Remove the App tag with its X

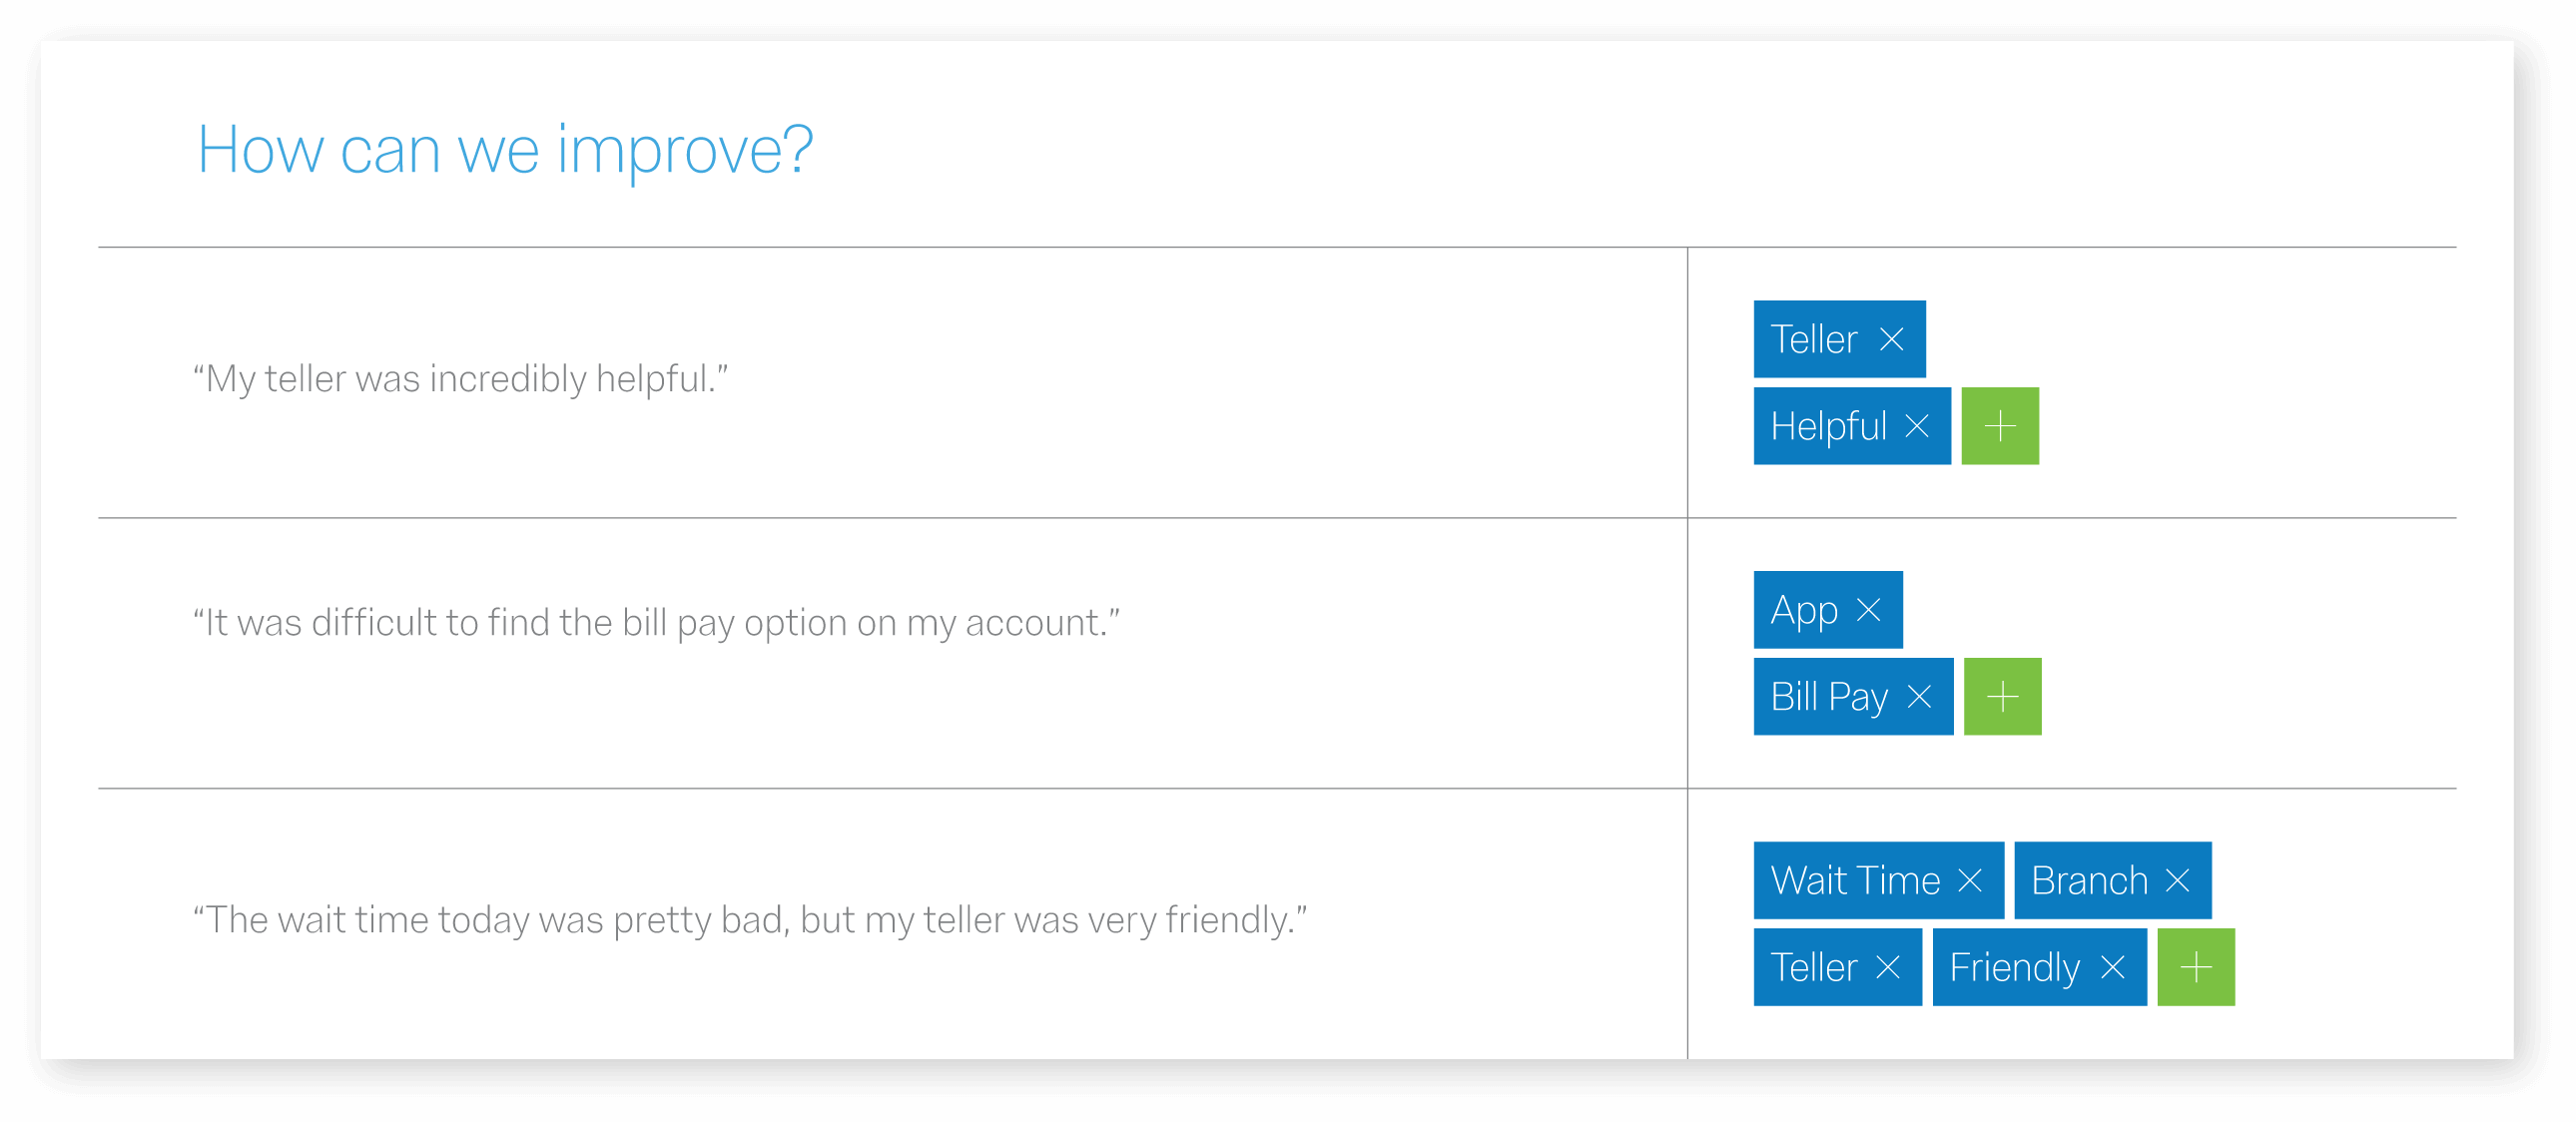[x=1868, y=610]
